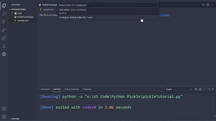Select Configure default editor for *.enc
Screen dimensions: 216x121
(108, 17)
